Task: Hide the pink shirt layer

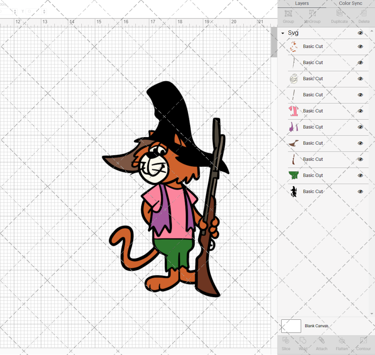Action: point(360,111)
